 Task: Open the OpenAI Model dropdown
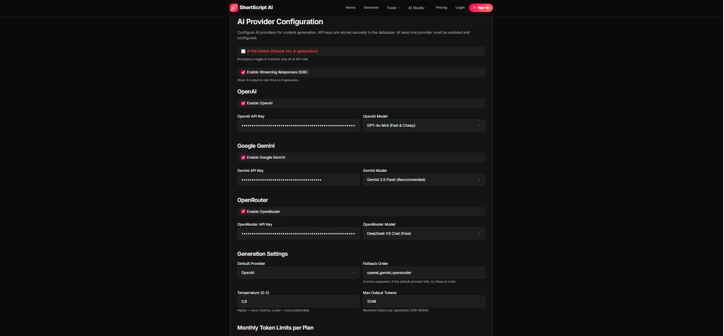[423, 126]
